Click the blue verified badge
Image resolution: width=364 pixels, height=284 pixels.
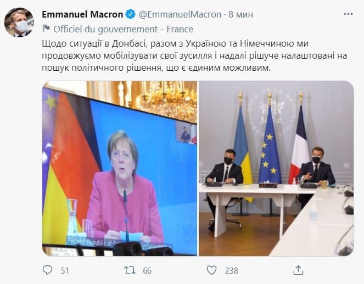pos(131,14)
